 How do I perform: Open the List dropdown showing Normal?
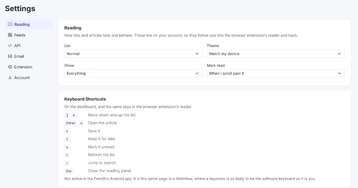click(x=133, y=54)
